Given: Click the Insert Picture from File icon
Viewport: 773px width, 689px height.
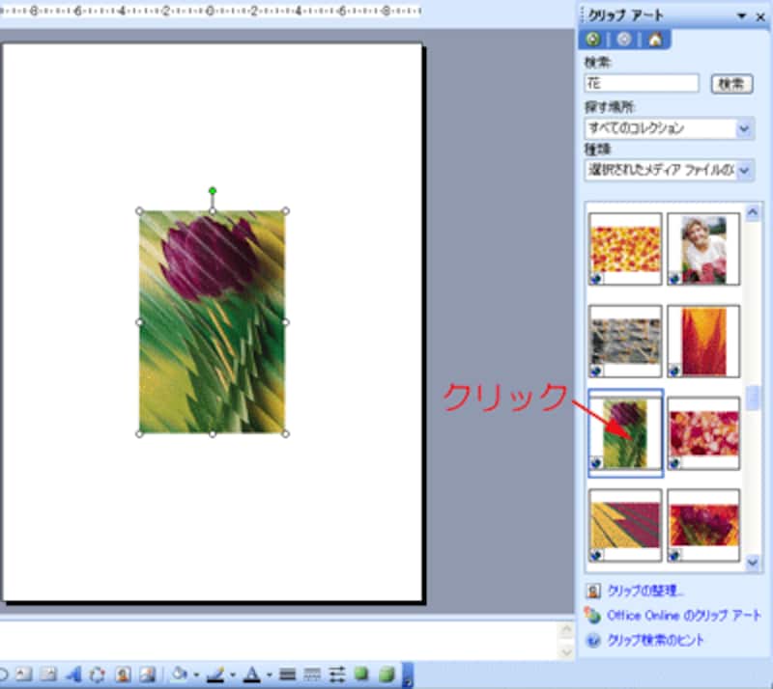Looking at the screenshot, I should pos(147,675).
